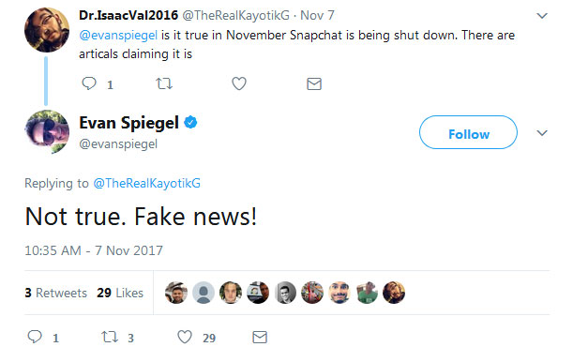Expand the chevron menu next to Follow

[542, 133]
